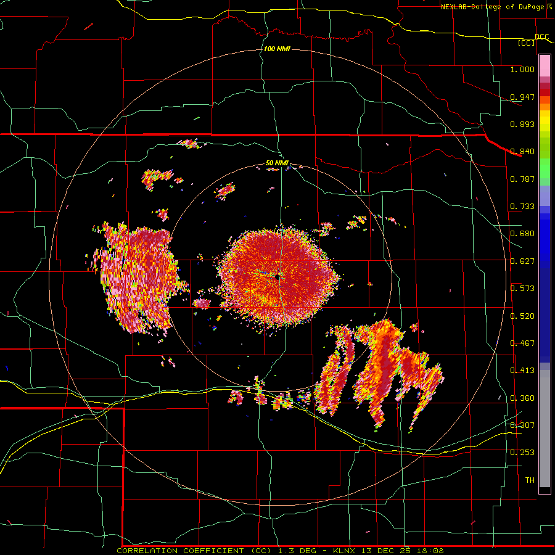Click the 0.467 legend value
Screen dimensions: 555x555
tap(522, 343)
